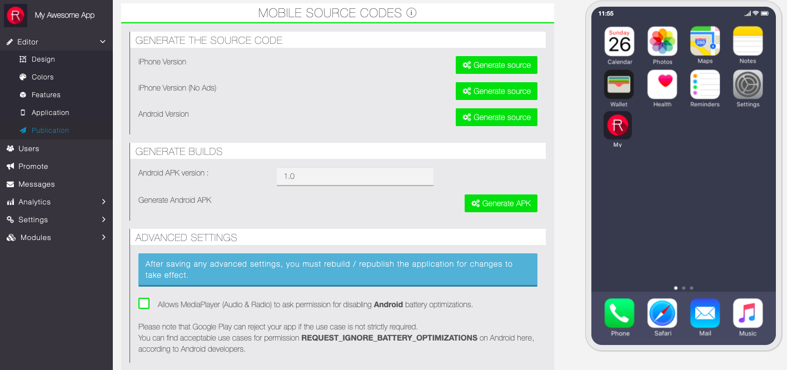Enable Android battery optimizations permission checkbox
This screenshot has height=370, width=787.
click(x=144, y=303)
